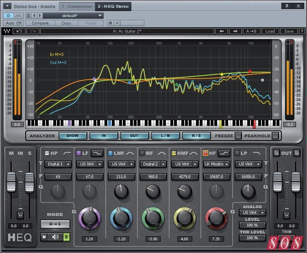Open the Save menu
The height and width of the screenshot is (253, 307).
point(289,31)
